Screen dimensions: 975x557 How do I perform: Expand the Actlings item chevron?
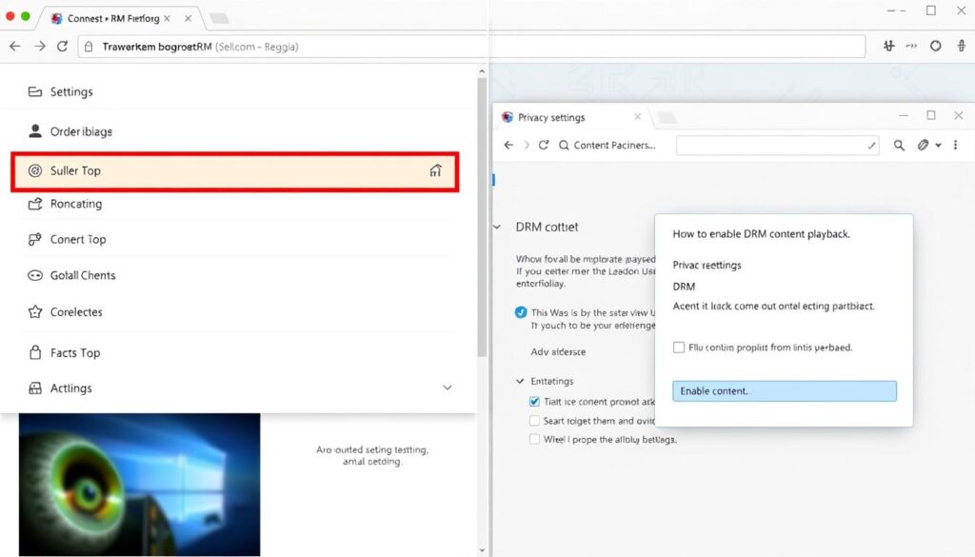(448, 388)
